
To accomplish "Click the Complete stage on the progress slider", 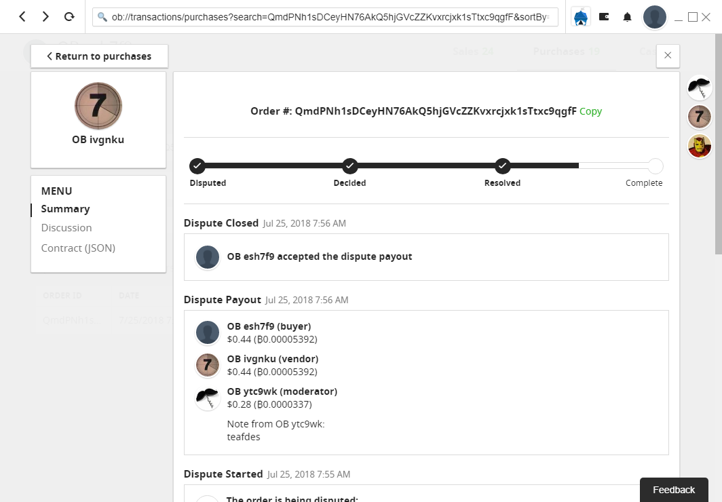I will (x=655, y=166).
